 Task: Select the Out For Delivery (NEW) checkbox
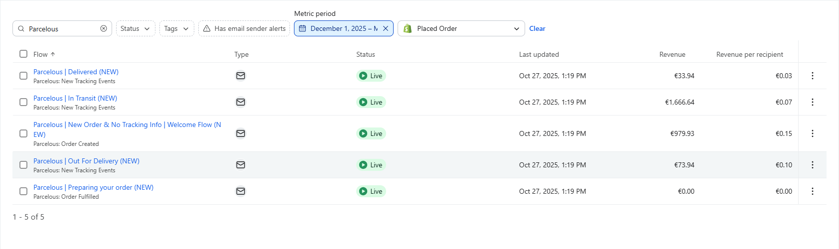23,165
